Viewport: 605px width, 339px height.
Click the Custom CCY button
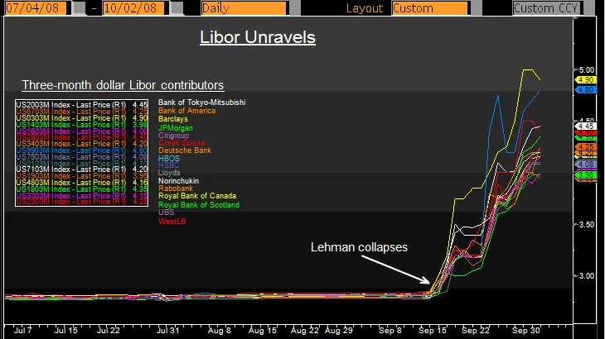547,8
